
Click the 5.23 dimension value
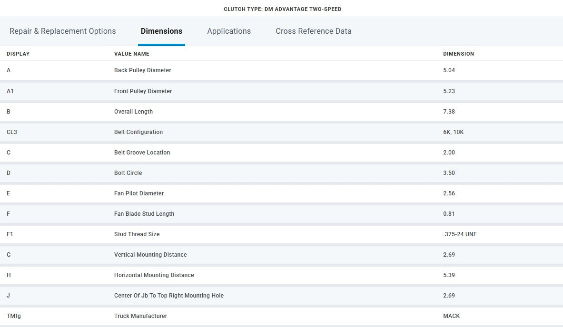point(449,91)
